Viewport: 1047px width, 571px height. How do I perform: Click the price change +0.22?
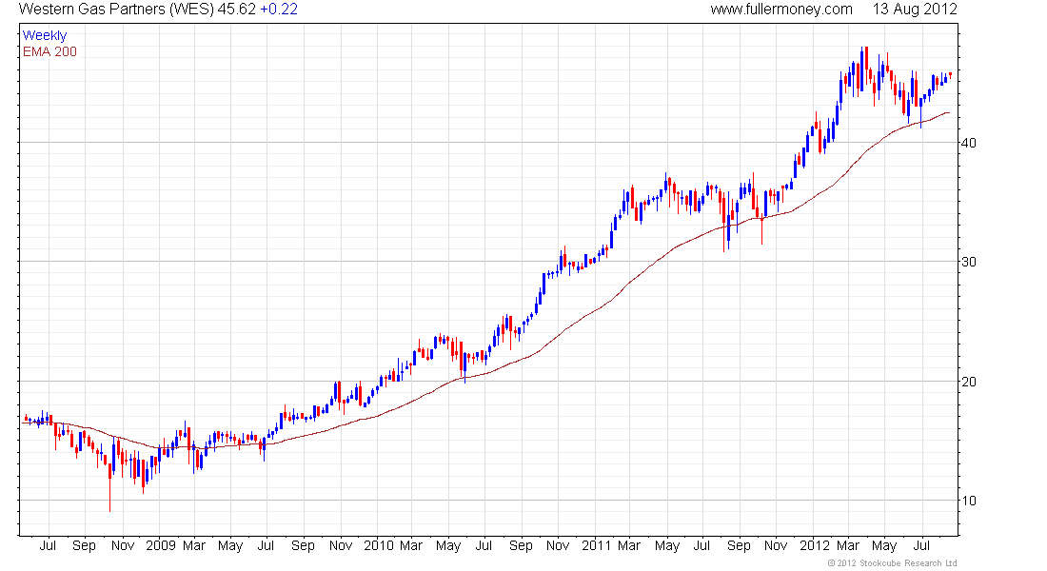279,10
